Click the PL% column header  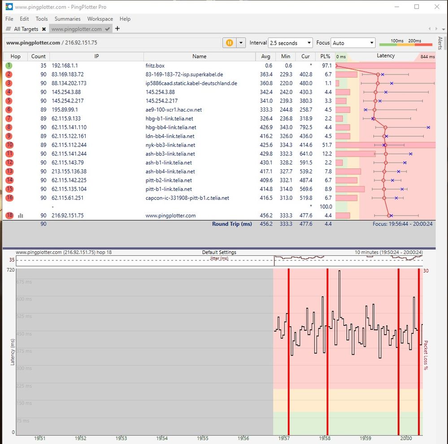point(325,56)
